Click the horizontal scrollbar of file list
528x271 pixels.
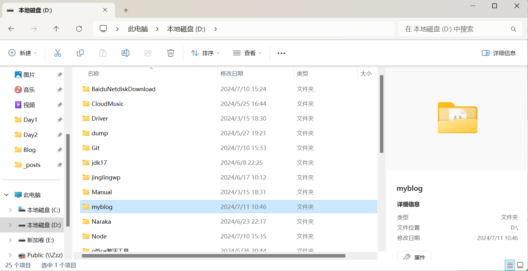(213, 256)
